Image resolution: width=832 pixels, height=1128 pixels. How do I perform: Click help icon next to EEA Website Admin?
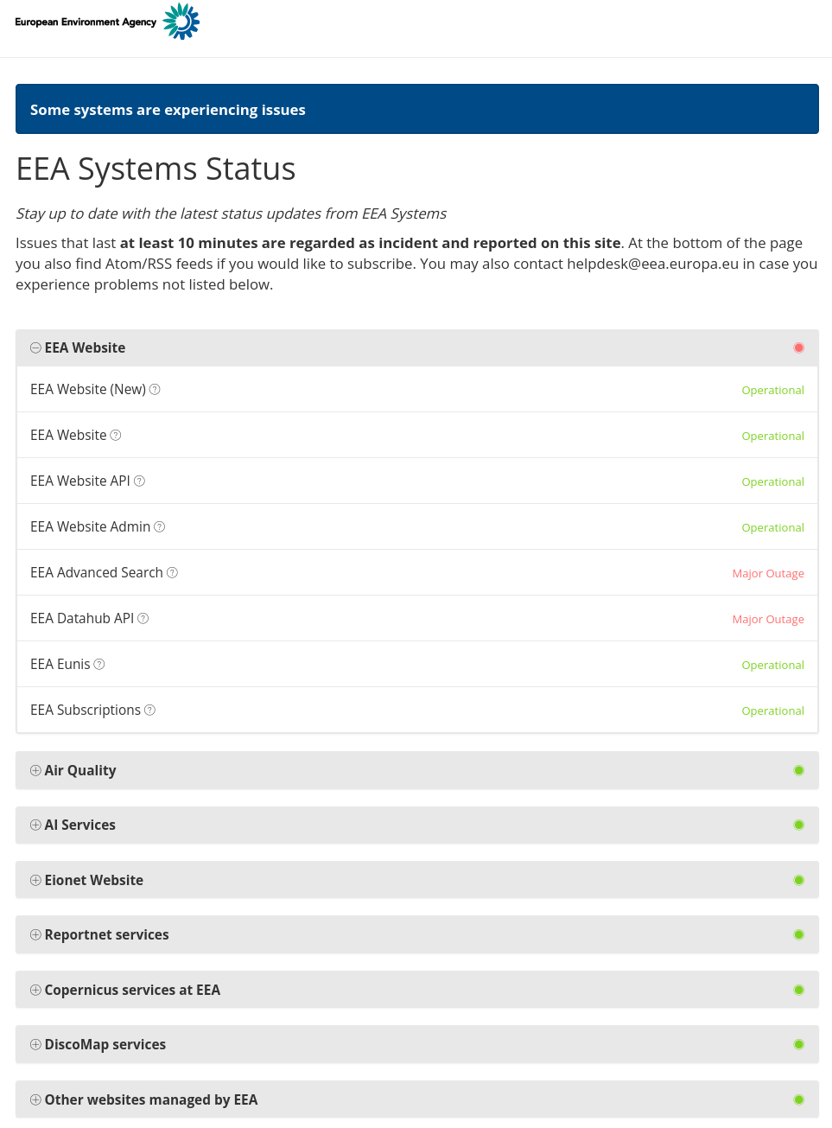pyautogui.click(x=160, y=527)
